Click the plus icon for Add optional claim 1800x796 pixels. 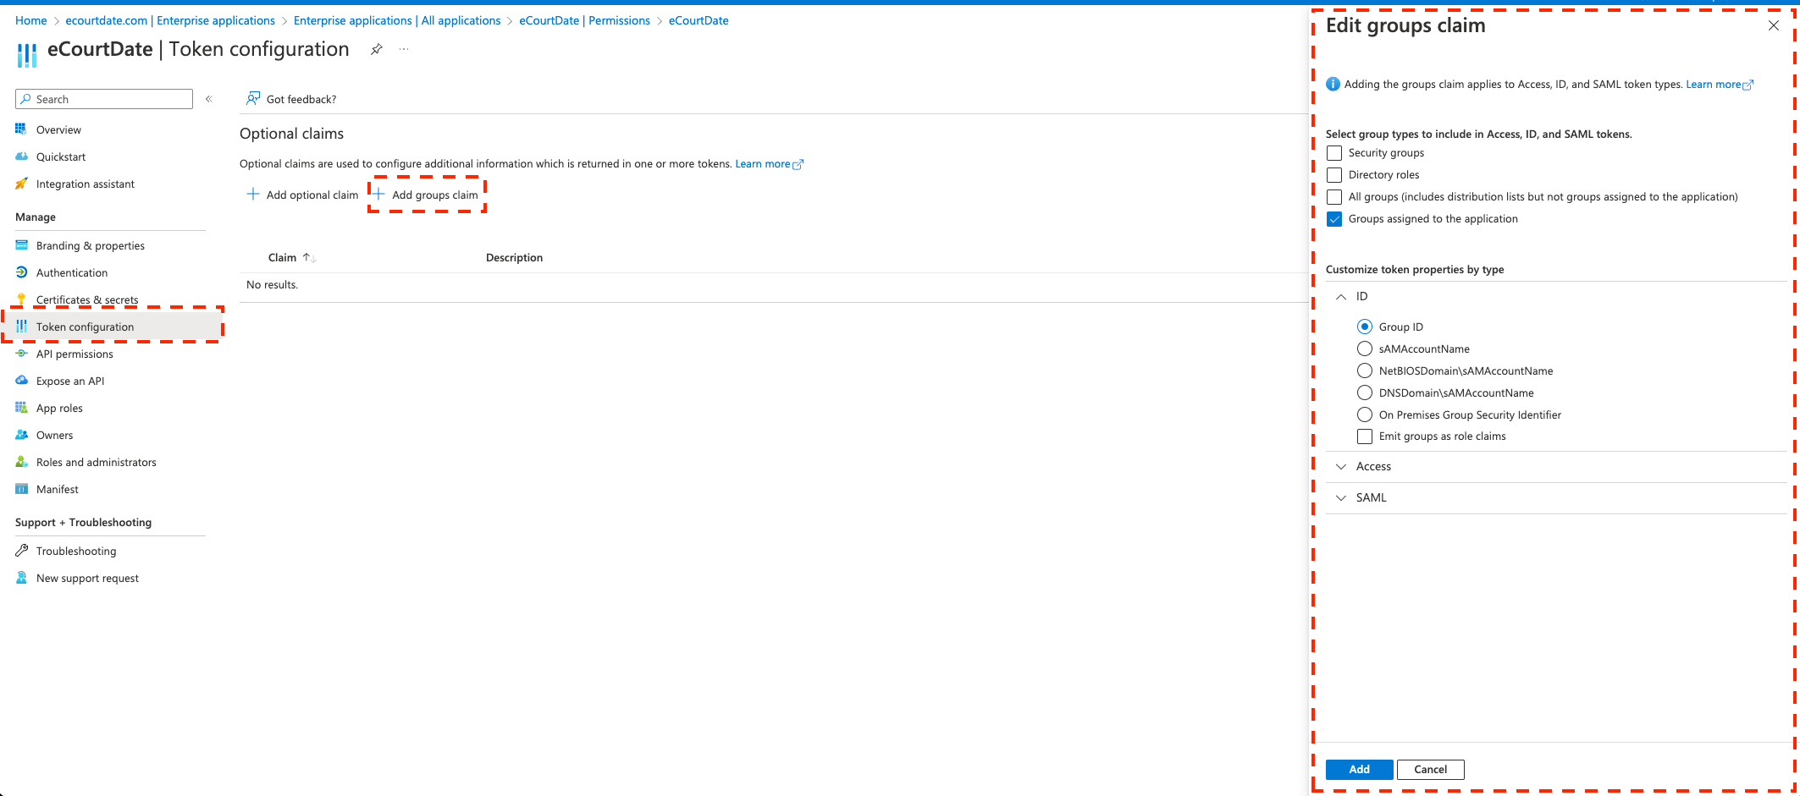(252, 195)
